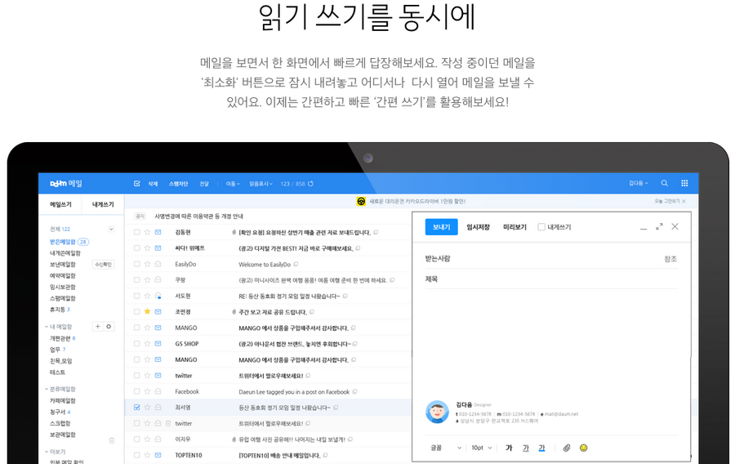
Task: Star the GS SHOP email
Action: [x=147, y=344]
